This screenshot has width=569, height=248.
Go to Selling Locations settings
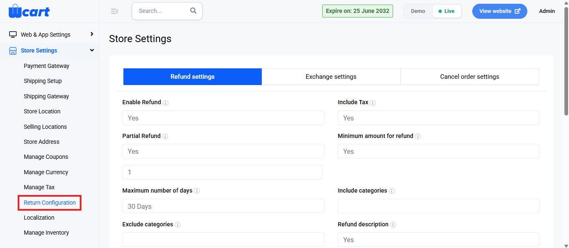(x=45, y=127)
